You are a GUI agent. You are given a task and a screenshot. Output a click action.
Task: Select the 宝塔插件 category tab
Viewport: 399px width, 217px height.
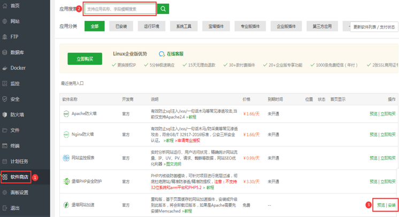(216, 26)
